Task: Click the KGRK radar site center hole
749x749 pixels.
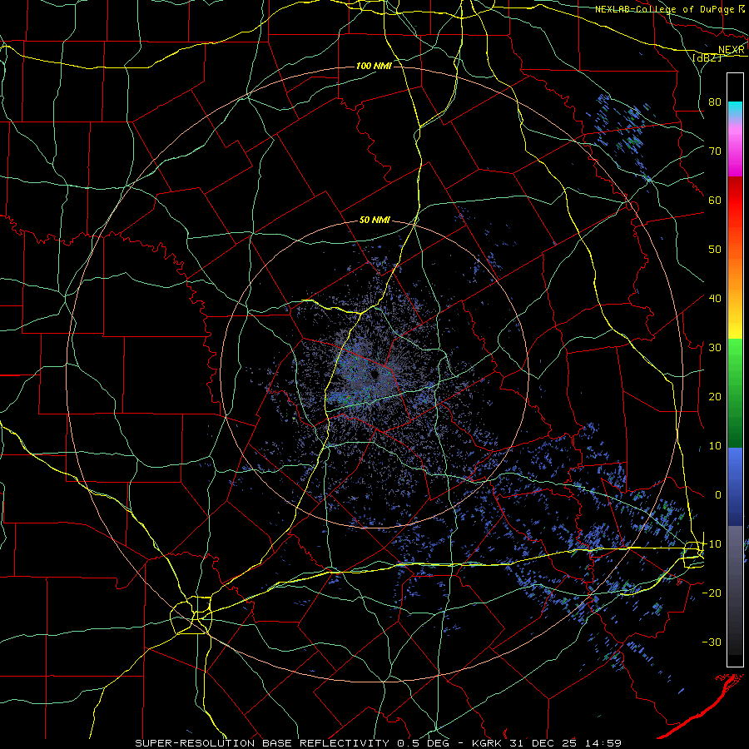Action: tap(374, 374)
